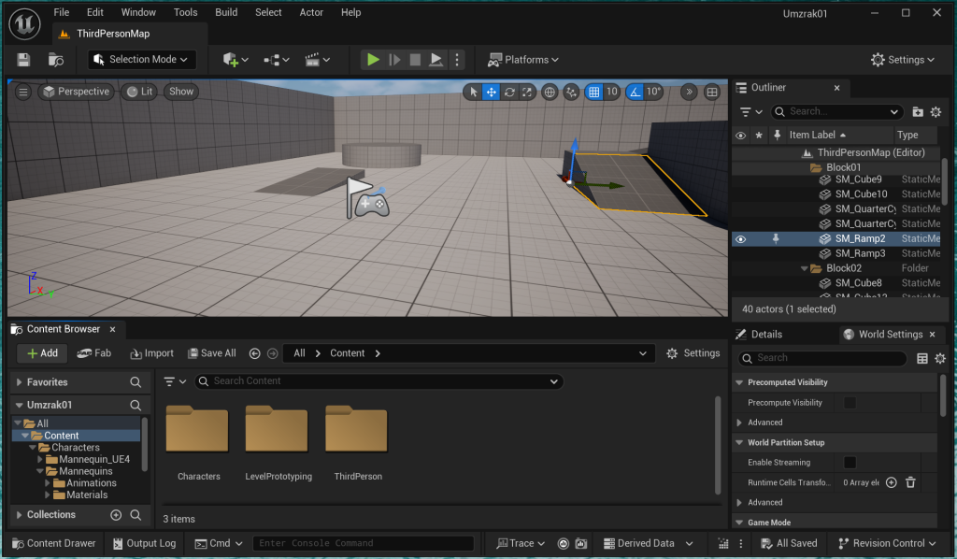Open the Content Drawer
Image resolution: width=957 pixels, height=559 pixels.
(x=54, y=543)
